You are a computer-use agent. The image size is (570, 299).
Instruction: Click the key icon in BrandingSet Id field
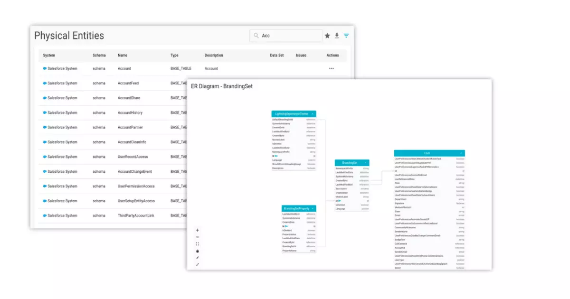[x=339, y=201]
